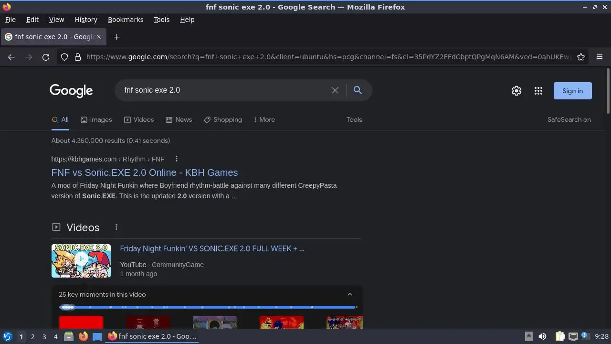
Task: Select the third key moment thumbnail
Action: coord(215,322)
